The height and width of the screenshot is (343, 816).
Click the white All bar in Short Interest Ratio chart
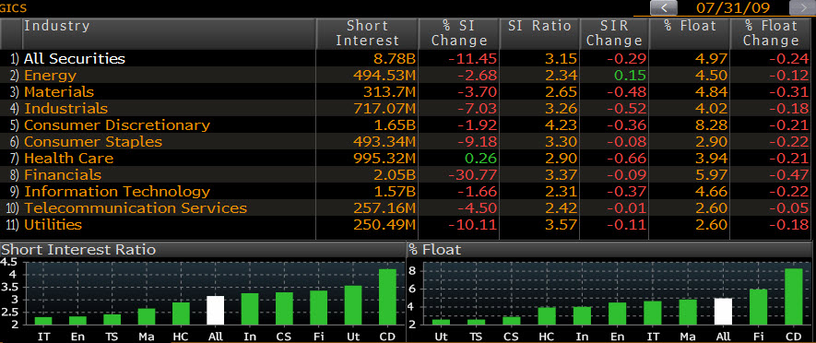[216, 310]
